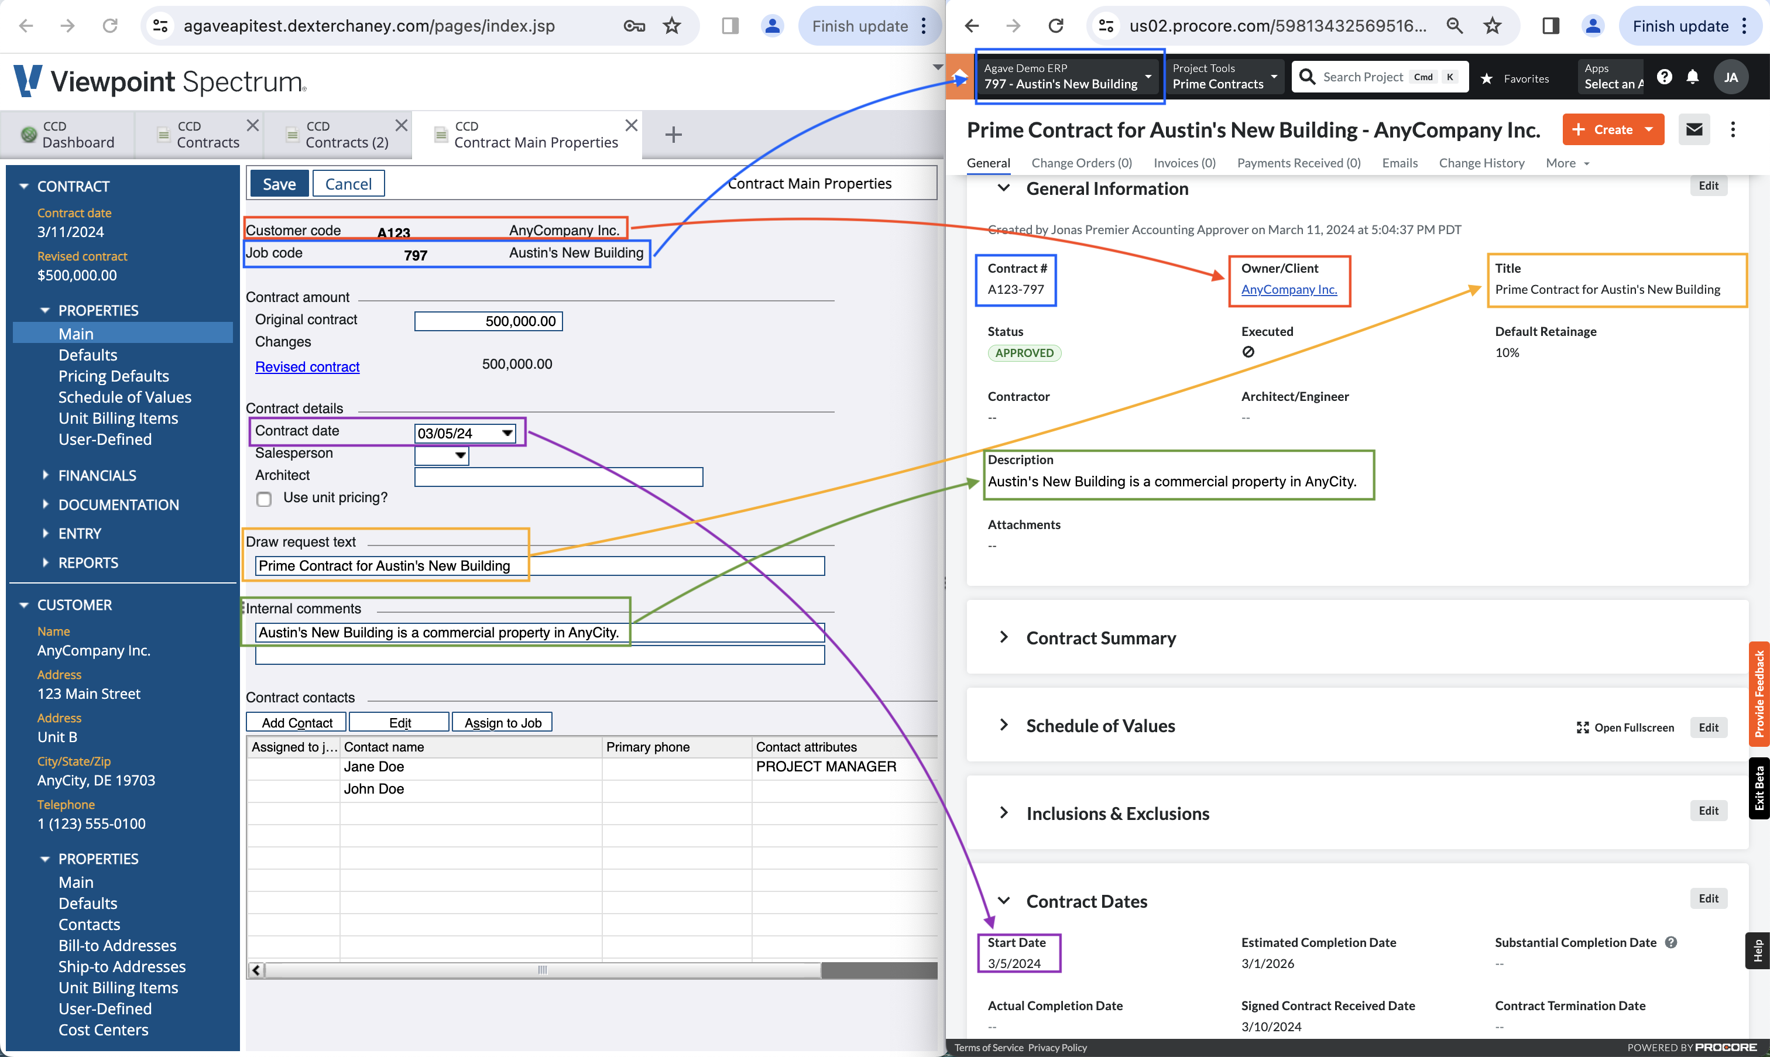
Task: Expand the Schedule of Values section in Procore
Action: coord(1004,725)
